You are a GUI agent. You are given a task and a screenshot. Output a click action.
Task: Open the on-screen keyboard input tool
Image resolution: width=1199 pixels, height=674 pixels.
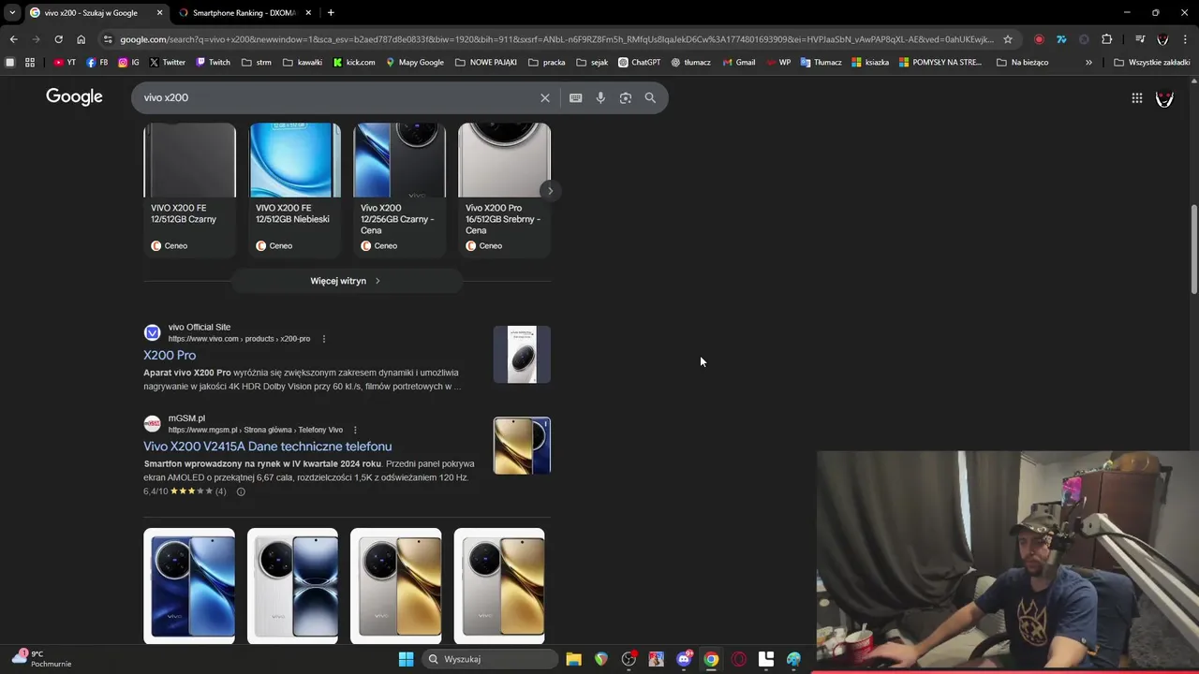tap(575, 97)
